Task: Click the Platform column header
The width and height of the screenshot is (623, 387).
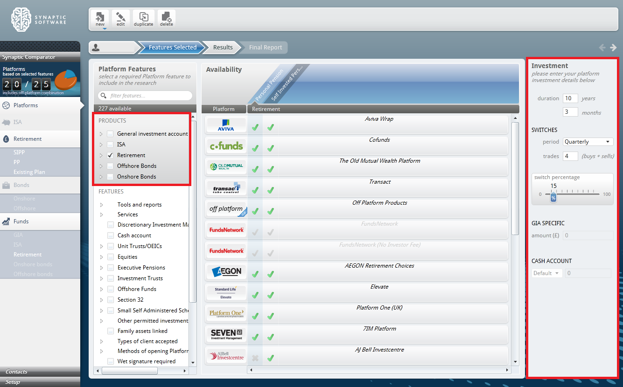Action: tap(224, 109)
